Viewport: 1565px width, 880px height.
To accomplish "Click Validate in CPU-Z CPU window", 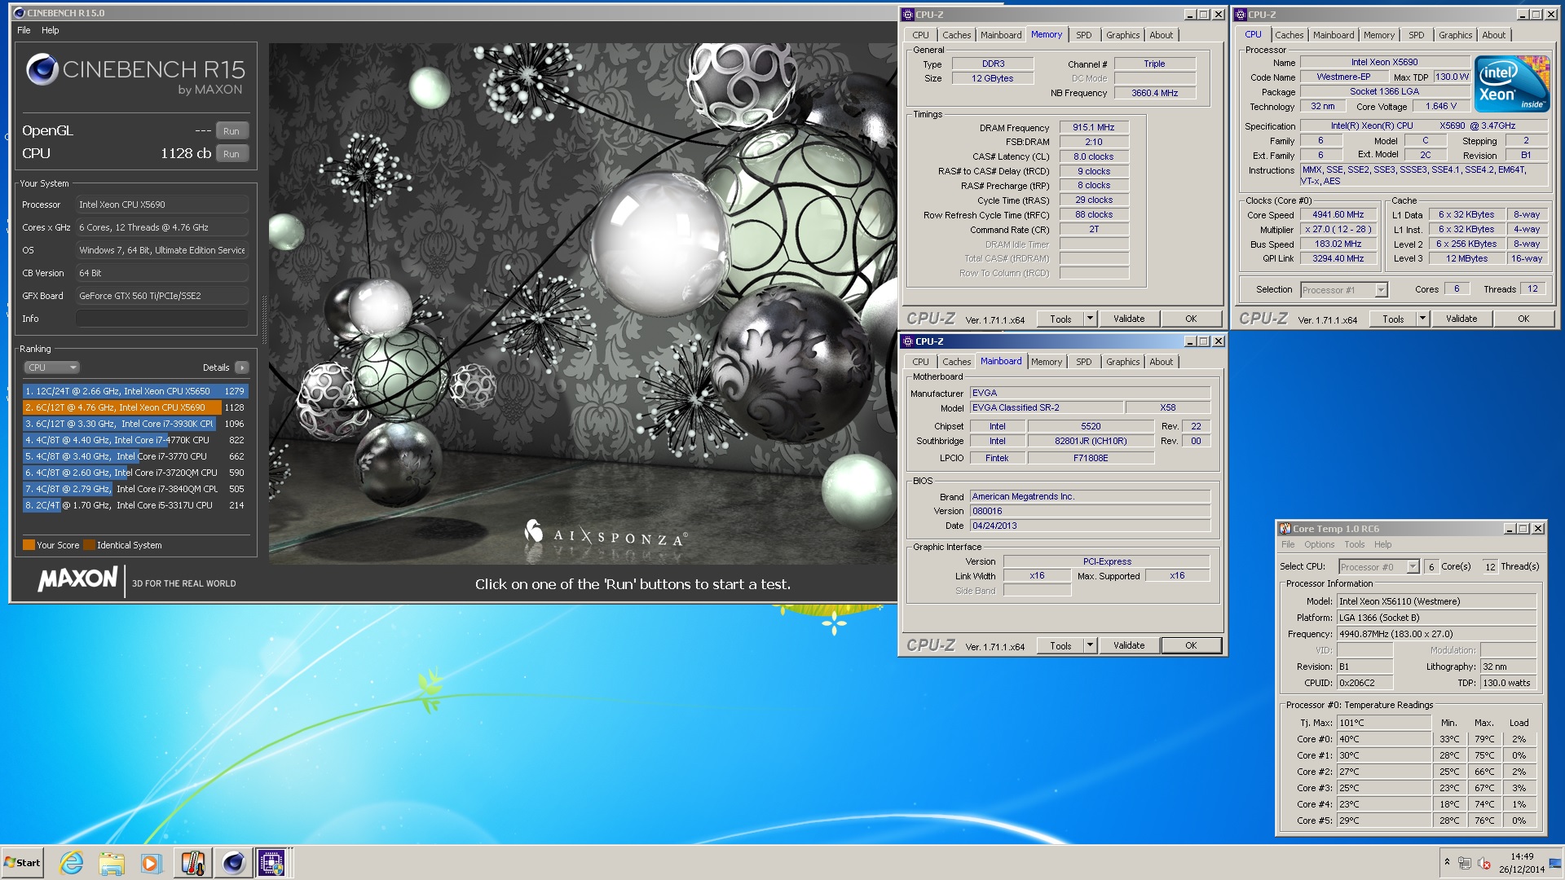I will click(1461, 319).
